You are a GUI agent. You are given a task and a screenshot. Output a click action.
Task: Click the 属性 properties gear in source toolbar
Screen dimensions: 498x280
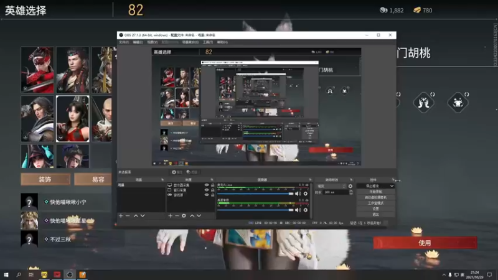177,172
